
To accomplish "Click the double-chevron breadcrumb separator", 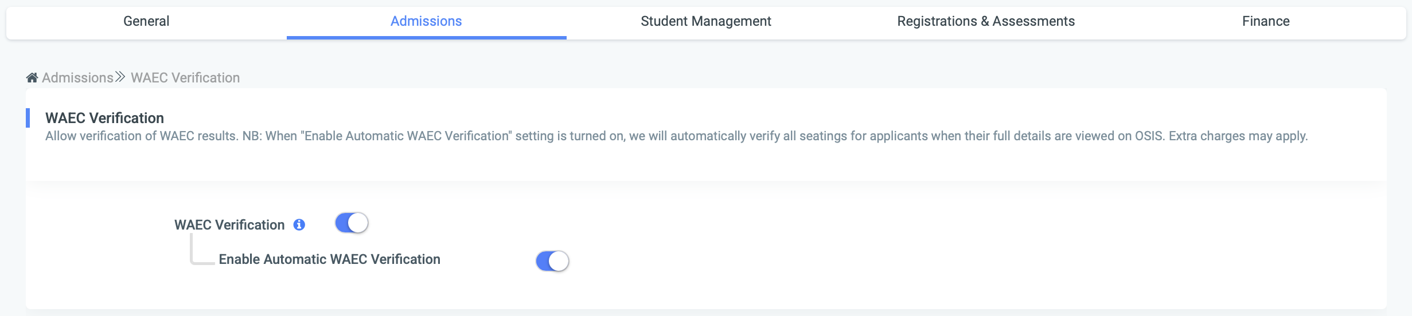I will [x=120, y=77].
